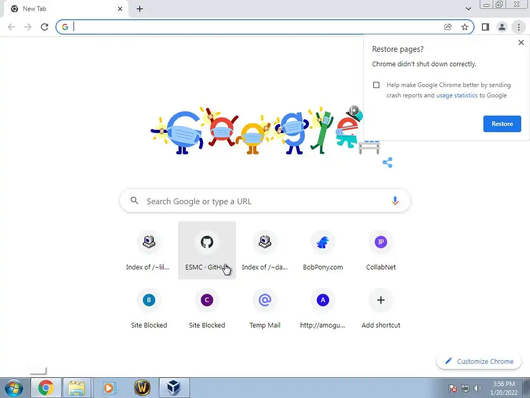Click the Action Center flag tray icon

click(x=452, y=388)
